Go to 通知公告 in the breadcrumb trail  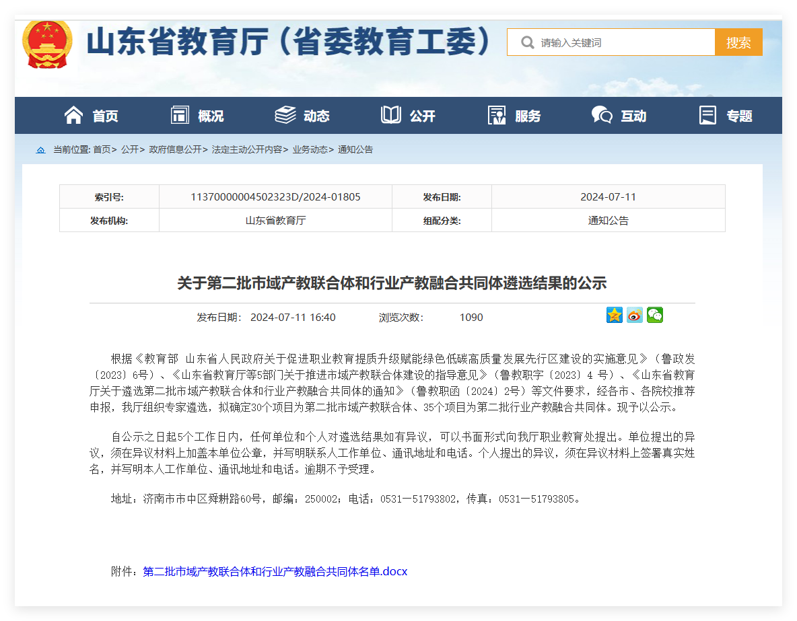pyautogui.click(x=355, y=150)
